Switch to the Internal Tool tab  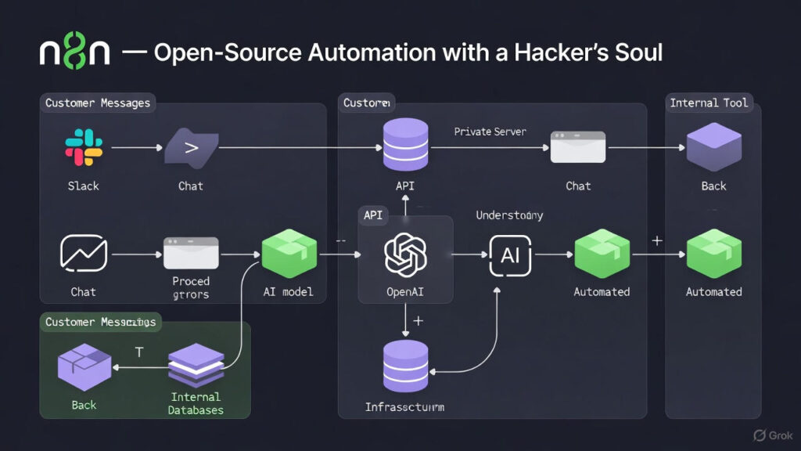tap(708, 103)
